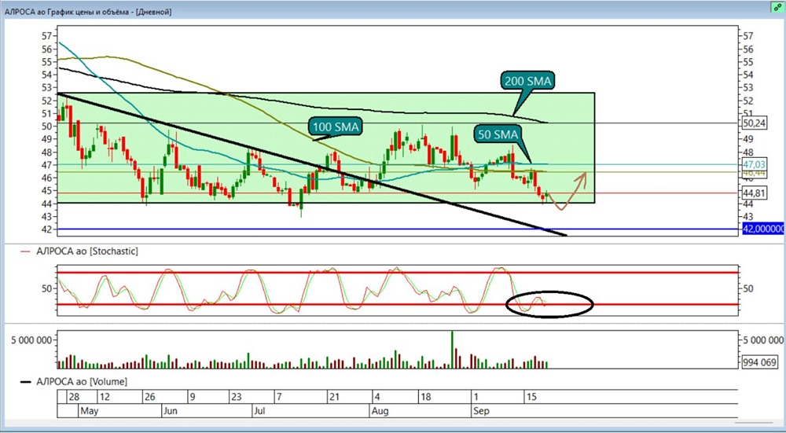Click date 4 on the time axis
Screen dimensions: 786x433
tap(376, 397)
